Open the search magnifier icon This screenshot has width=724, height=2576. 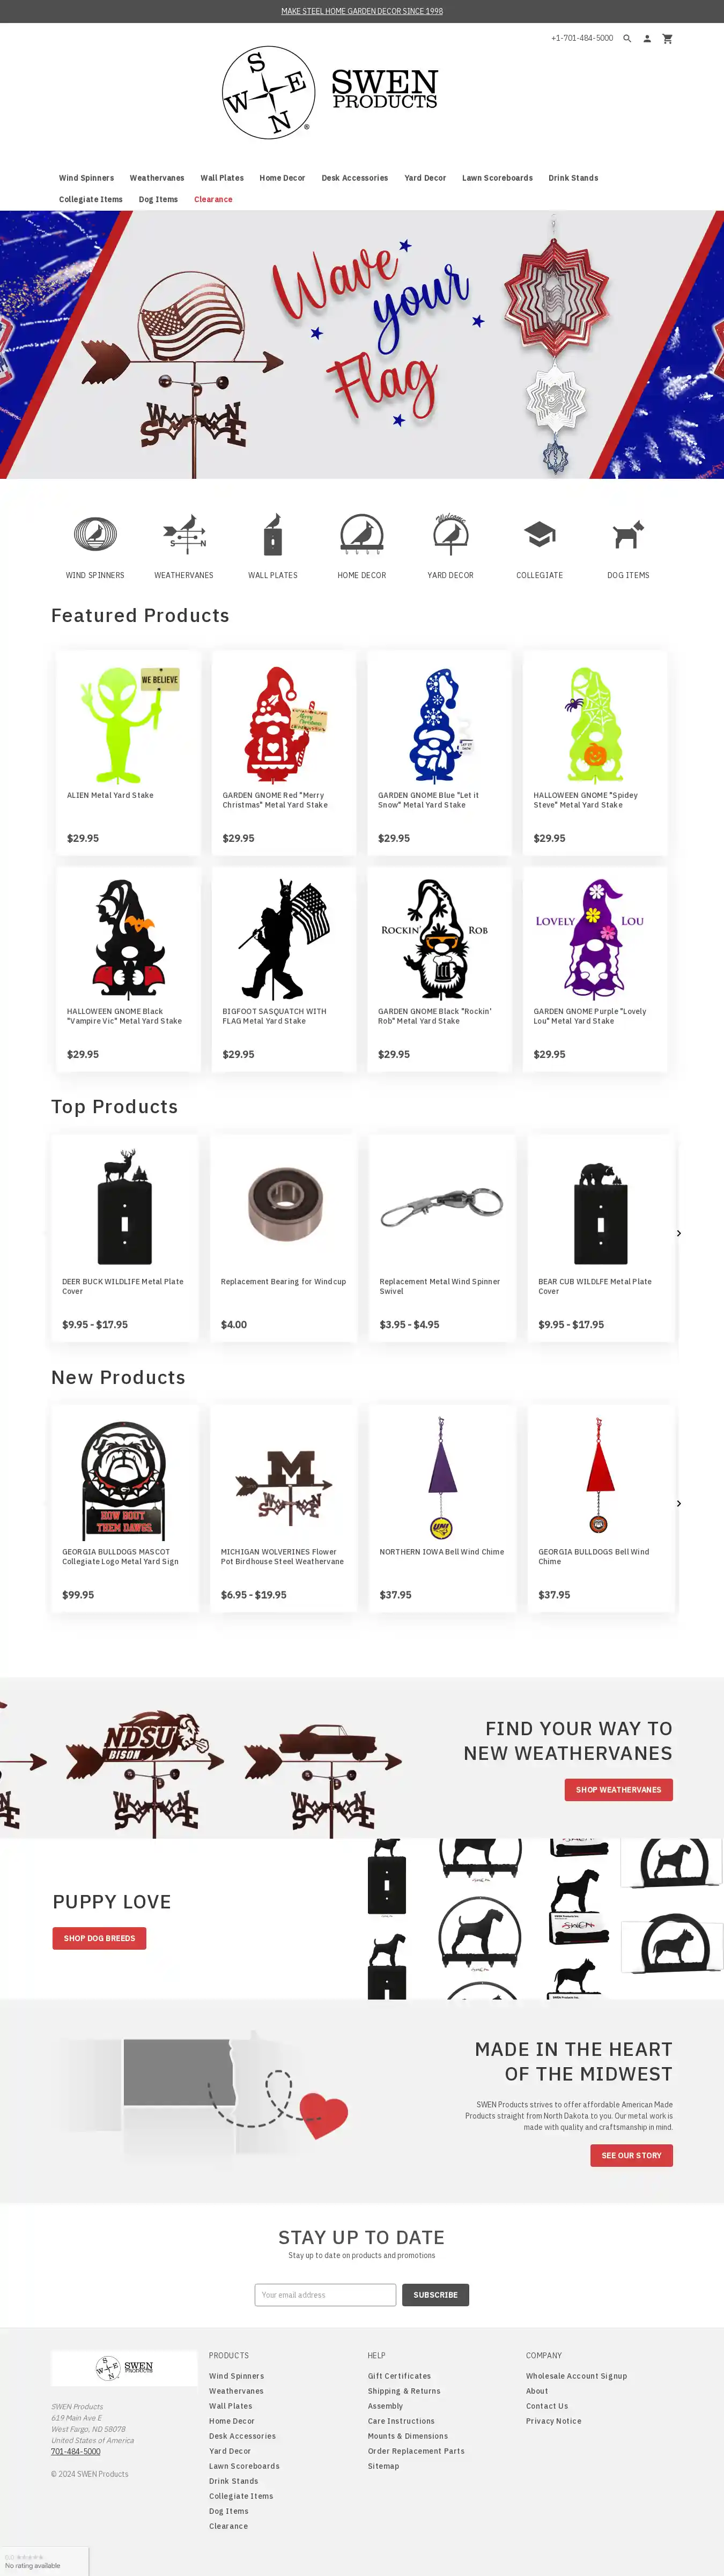click(x=627, y=38)
